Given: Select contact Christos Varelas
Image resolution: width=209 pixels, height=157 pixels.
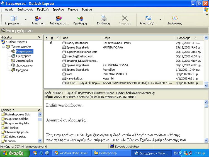Looking at the screenshot, I should (14, 137).
